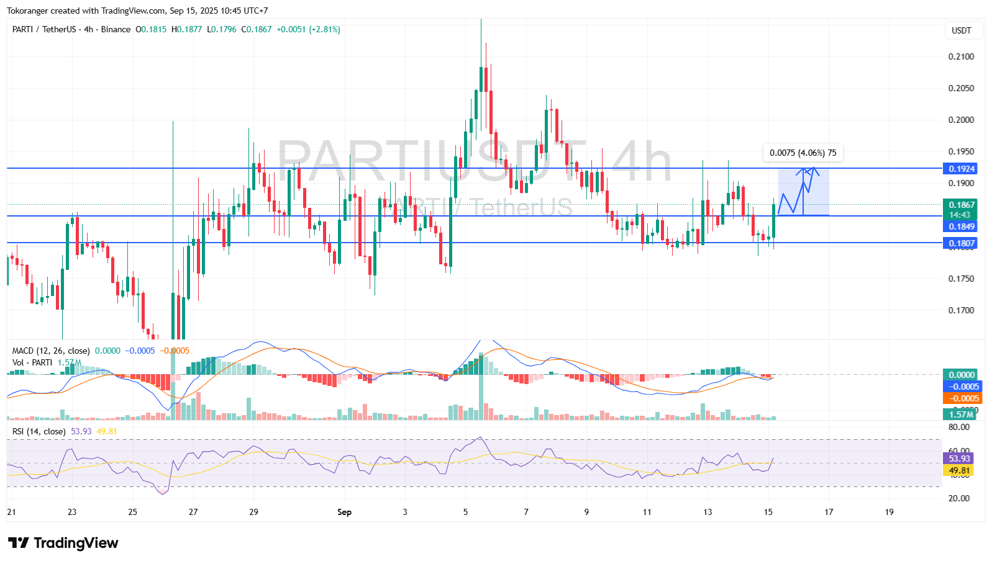This screenshot has height=564, width=992.
Task: Click date 19 on the time axis
Action: pyautogui.click(x=890, y=512)
